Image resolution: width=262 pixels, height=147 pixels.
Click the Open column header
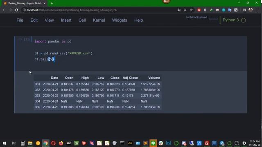69,78
